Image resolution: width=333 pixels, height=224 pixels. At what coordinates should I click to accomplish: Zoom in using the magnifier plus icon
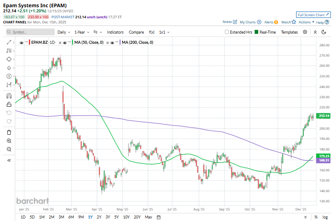[9, 141]
